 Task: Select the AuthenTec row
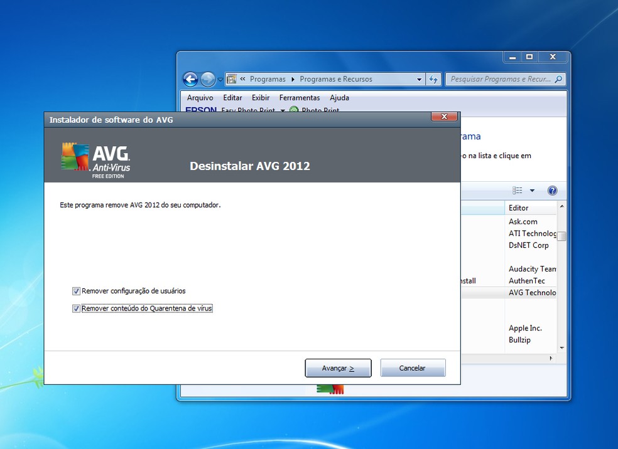(526, 280)
